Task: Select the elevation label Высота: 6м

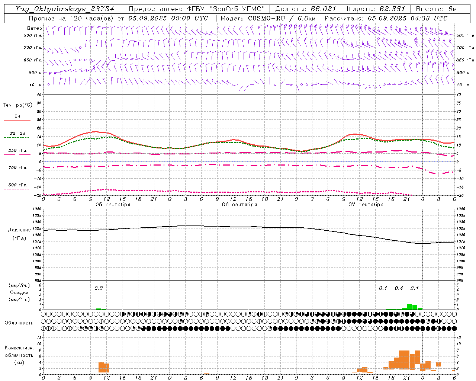Action: (436, 9)
